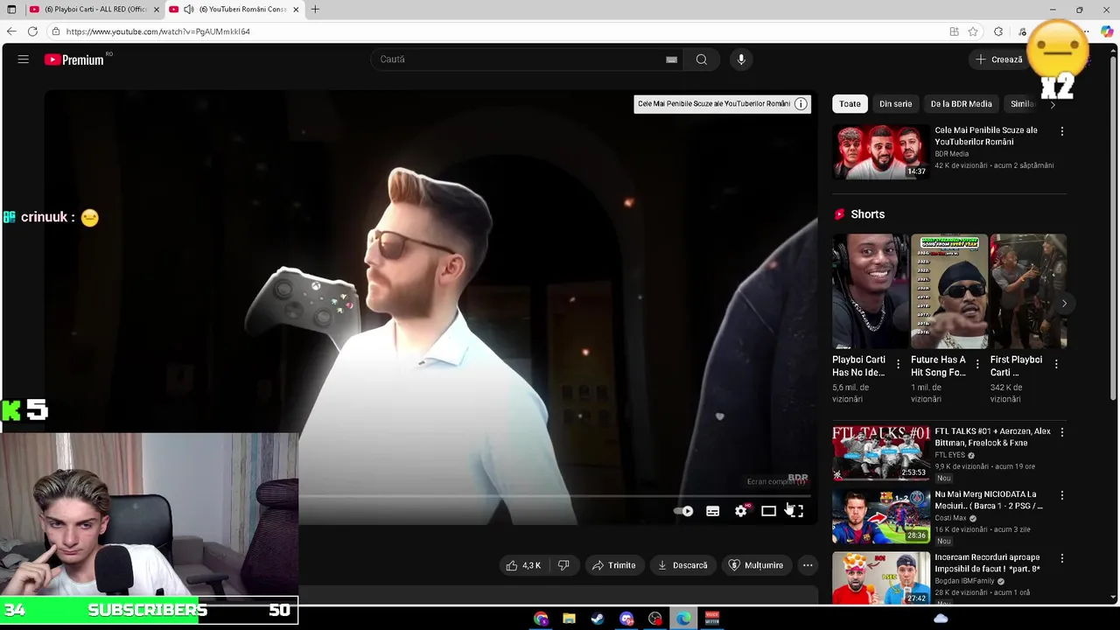Open the Cele Mai Penibile Scuze thumbnail
This screenshot has width=1120, height=630.
point(880,152)
